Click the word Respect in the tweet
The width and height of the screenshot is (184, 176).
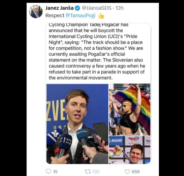point(55,15)
